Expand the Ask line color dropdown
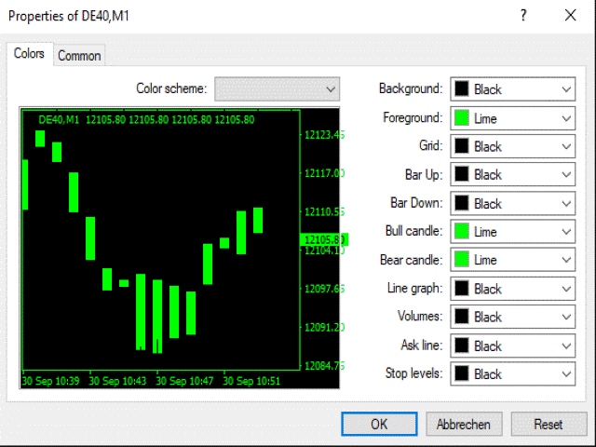 pyautogui.click(x=513, y=345)
